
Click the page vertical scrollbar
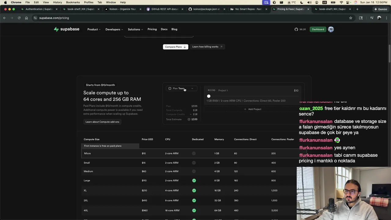(x=389, y=53)
